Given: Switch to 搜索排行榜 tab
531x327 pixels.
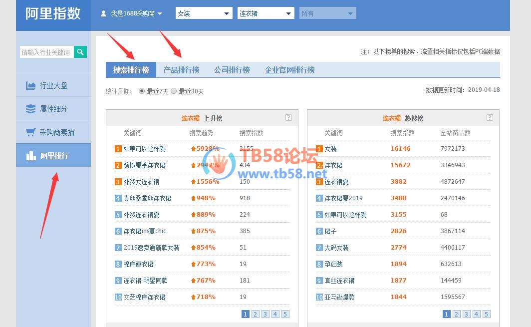Looking at the screenshot, I should point(131,70).
